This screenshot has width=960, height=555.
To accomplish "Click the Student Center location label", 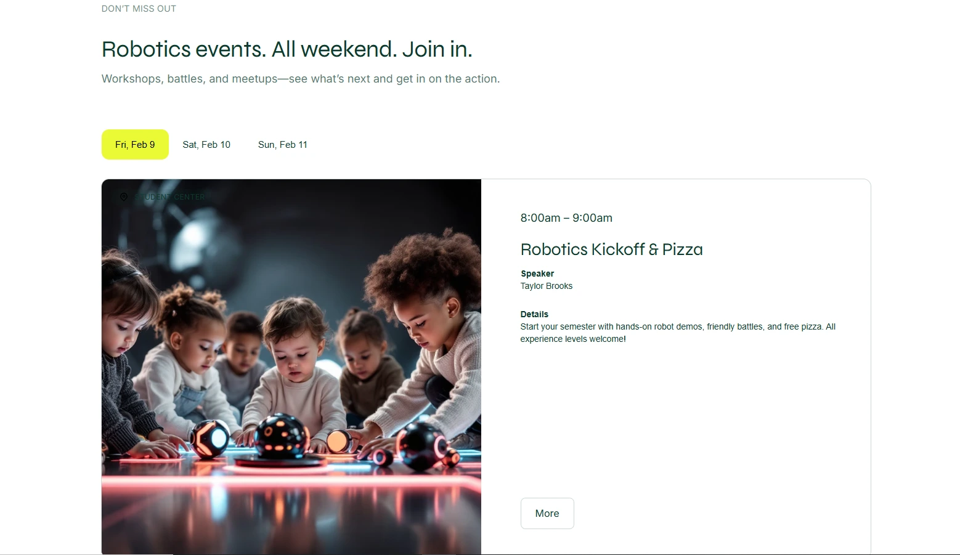I will [170, 197].
